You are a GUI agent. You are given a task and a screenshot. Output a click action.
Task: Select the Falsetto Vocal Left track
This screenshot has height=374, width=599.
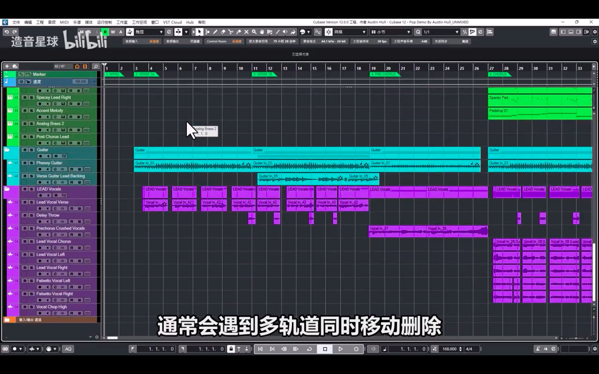53,280
